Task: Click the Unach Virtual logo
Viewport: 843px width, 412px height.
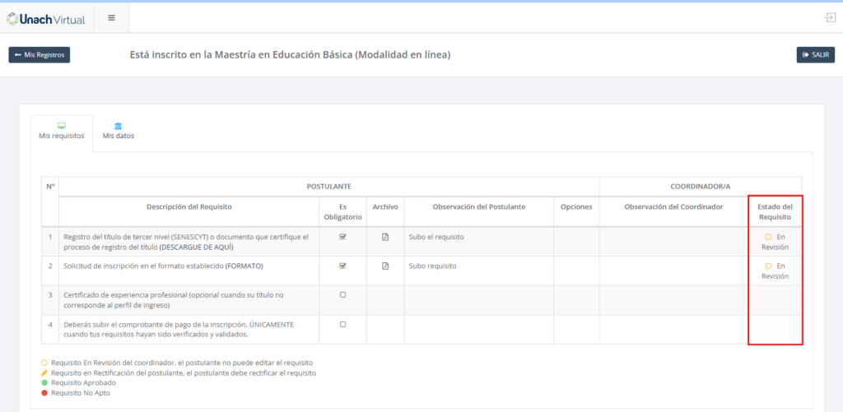Action: click(45, 18)
